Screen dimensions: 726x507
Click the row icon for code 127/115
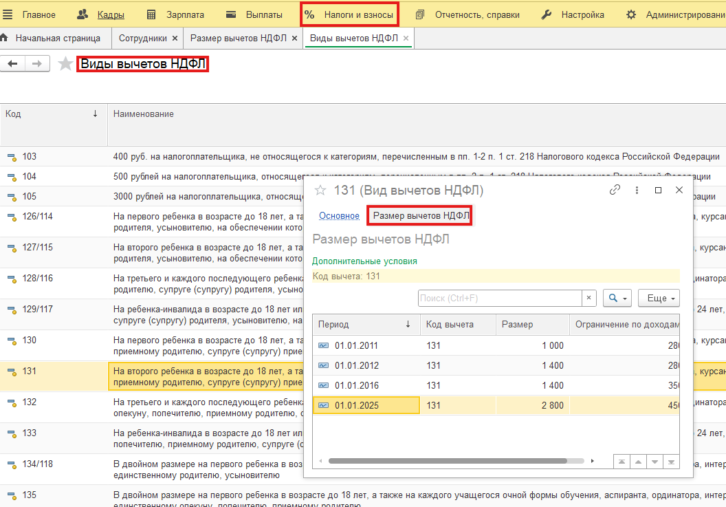click(12, 248)
